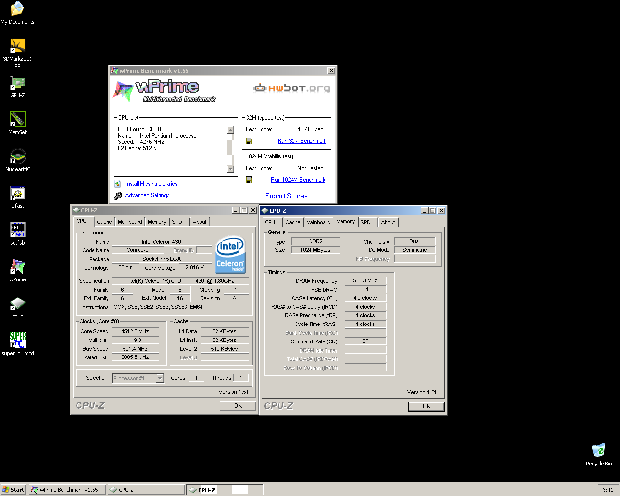The height and width of the screenshot is (496, 620).
Task: Select the MemSet desktop shortcut
Action: point(17,124)
